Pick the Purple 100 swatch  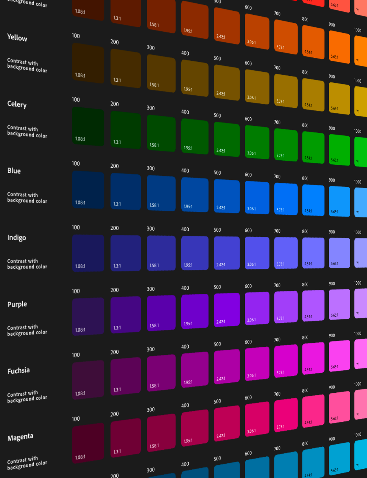(x=88, y=316)
